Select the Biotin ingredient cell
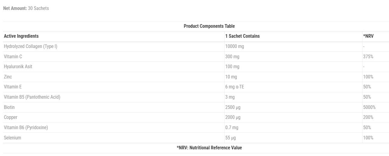 click(9, 107)
